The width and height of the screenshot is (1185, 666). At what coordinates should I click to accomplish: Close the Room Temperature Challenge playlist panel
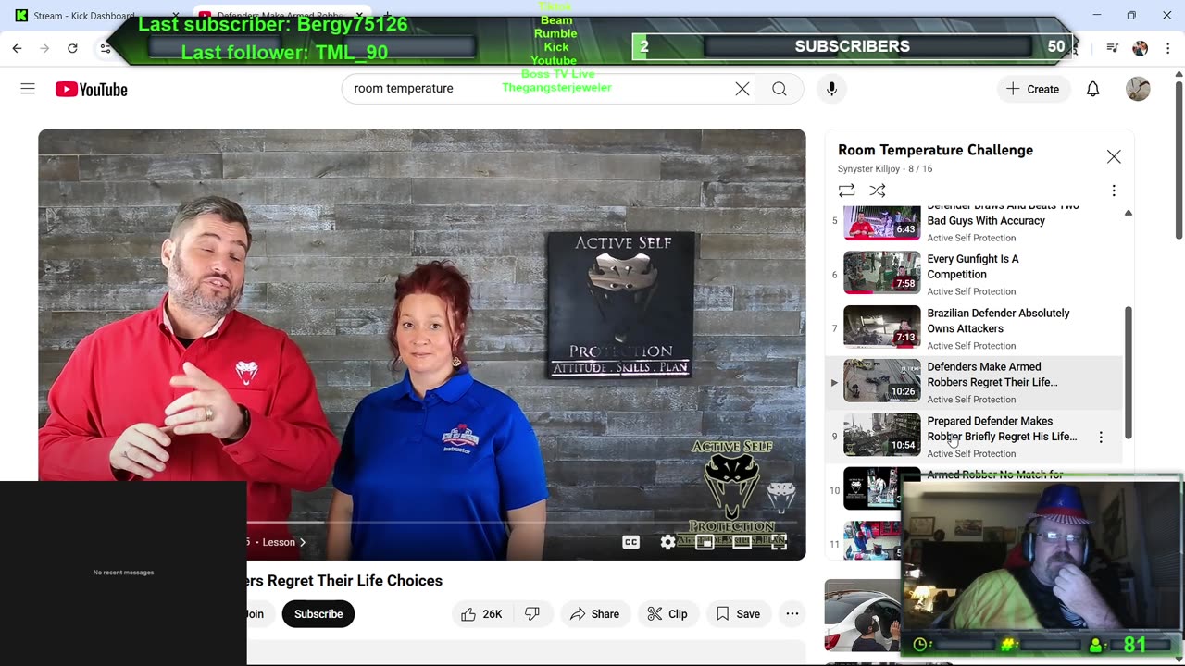[1114, 156]
